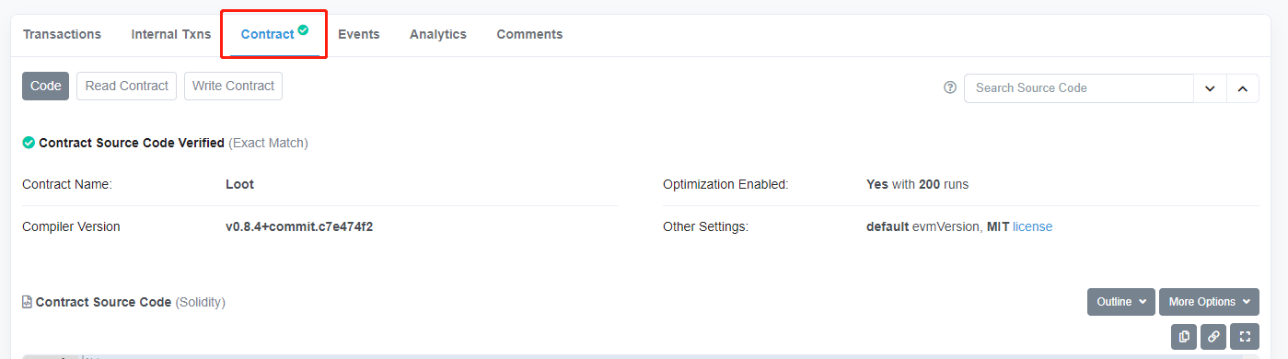Click the search help question mark icon
This screenshot has width=1288, height=359.
click(950, 88)
